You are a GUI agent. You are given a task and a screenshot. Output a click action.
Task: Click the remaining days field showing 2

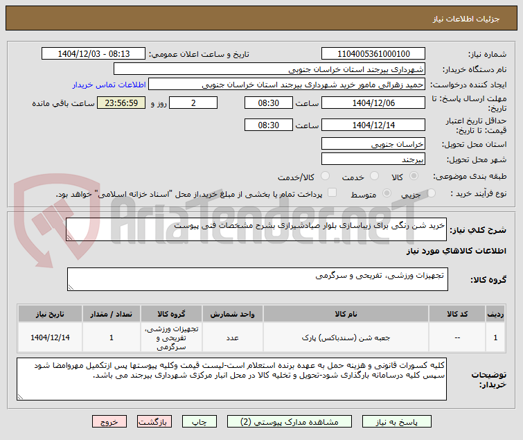193,103
